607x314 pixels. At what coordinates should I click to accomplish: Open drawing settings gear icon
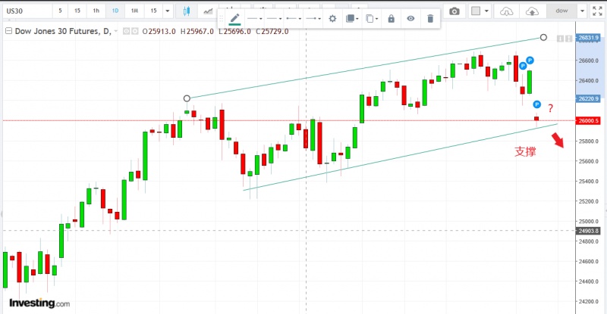pos(332,18)
